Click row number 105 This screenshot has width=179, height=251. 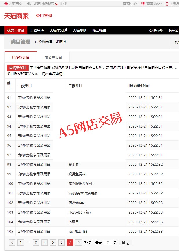10,231
